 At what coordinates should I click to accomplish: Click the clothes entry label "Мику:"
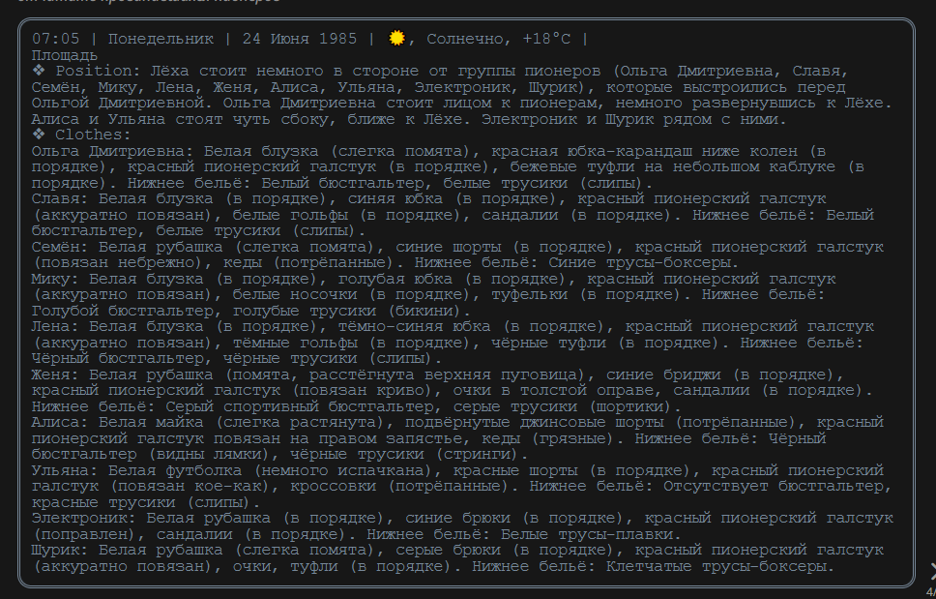click(x=55, y=279)
